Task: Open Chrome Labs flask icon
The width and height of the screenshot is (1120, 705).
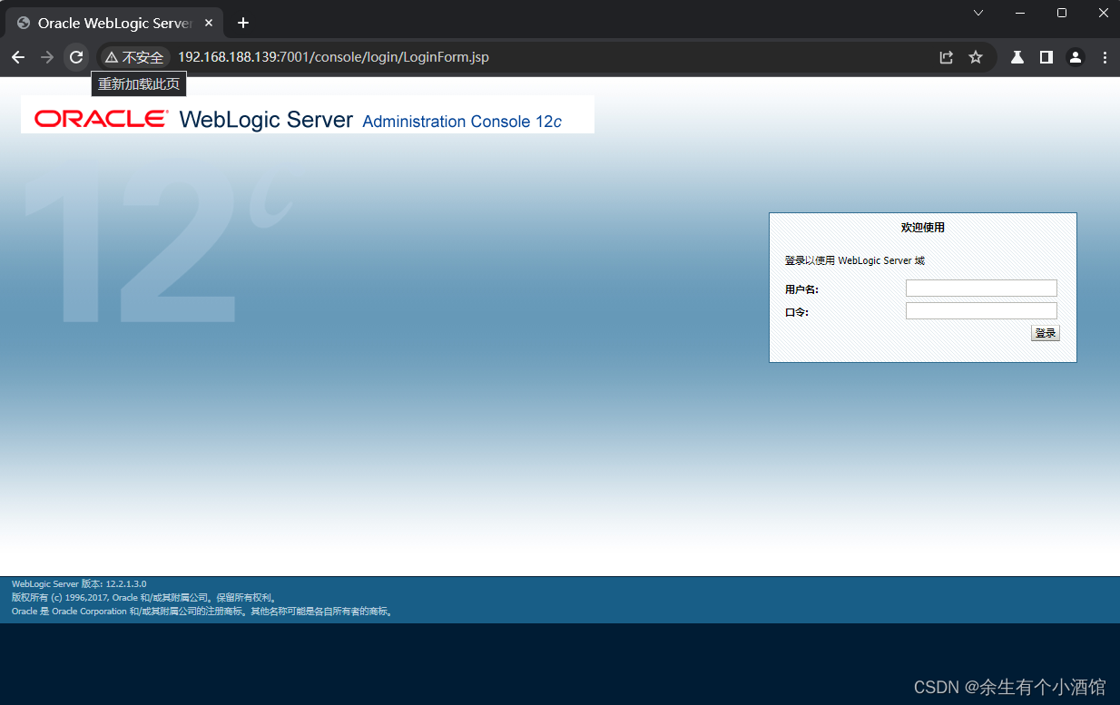Action: (x=1017, y=57)
